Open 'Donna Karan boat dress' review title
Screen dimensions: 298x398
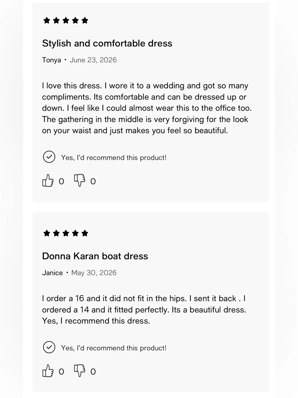click(95, 256)
